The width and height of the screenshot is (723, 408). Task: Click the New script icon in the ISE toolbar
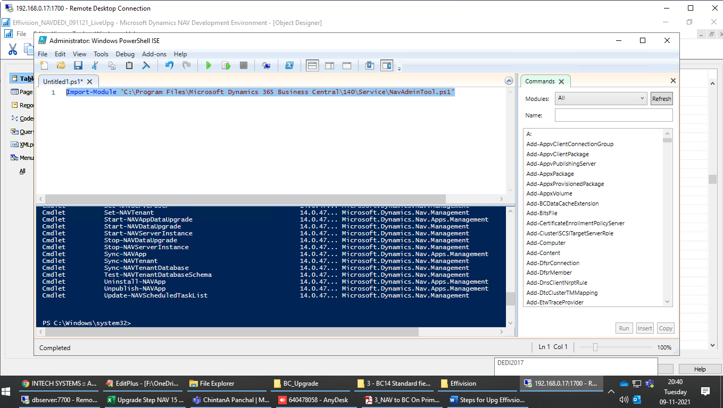click(44, 65)
